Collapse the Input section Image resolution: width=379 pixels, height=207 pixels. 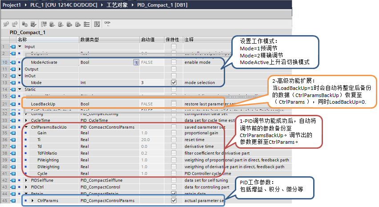[x=20, y=46]
